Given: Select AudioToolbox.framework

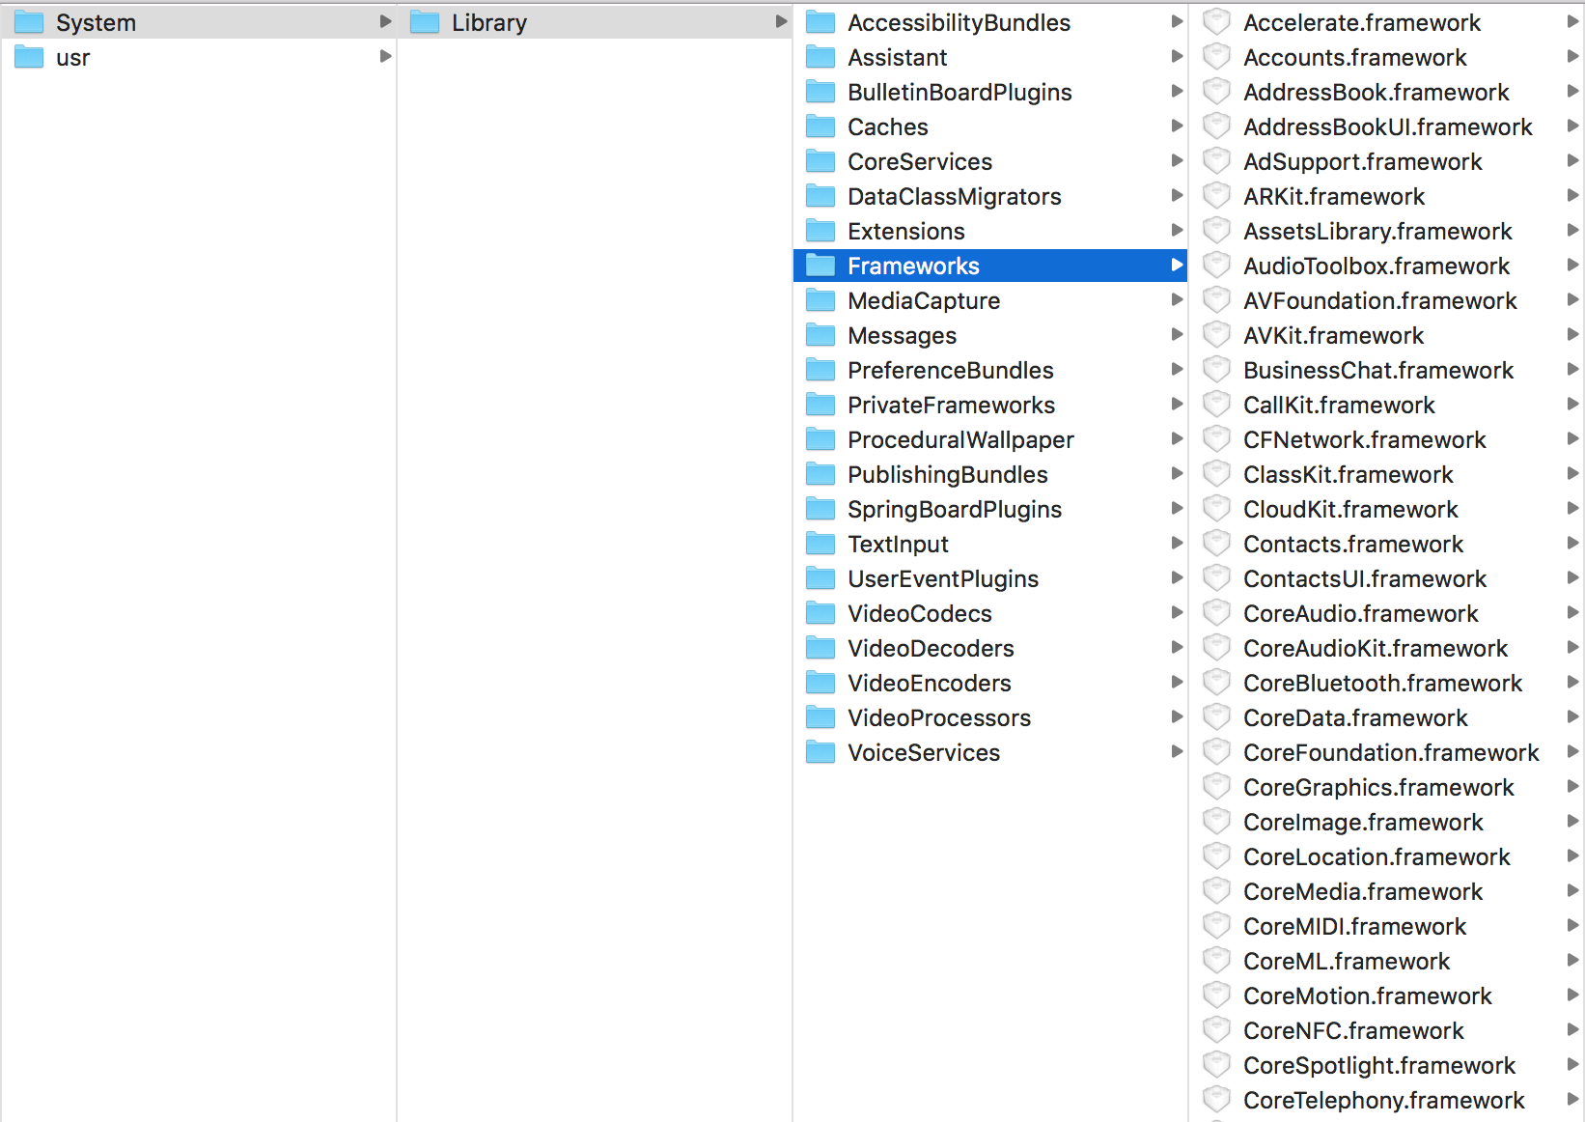Looking at the screenshot, I should pos(1387,266).
